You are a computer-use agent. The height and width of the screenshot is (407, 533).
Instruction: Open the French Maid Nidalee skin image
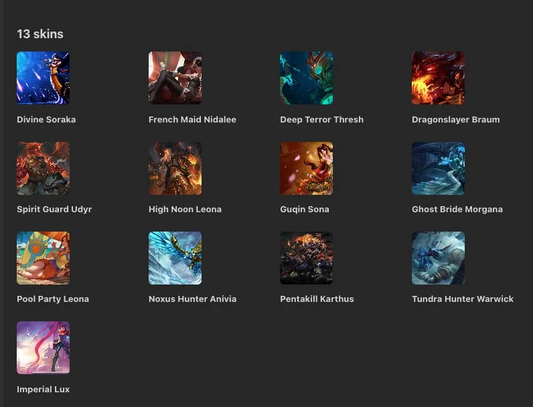pos(175,78)
